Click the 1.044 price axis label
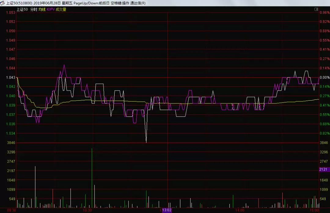The height and width of the screenshot is (213, 330). coord(11,68)
